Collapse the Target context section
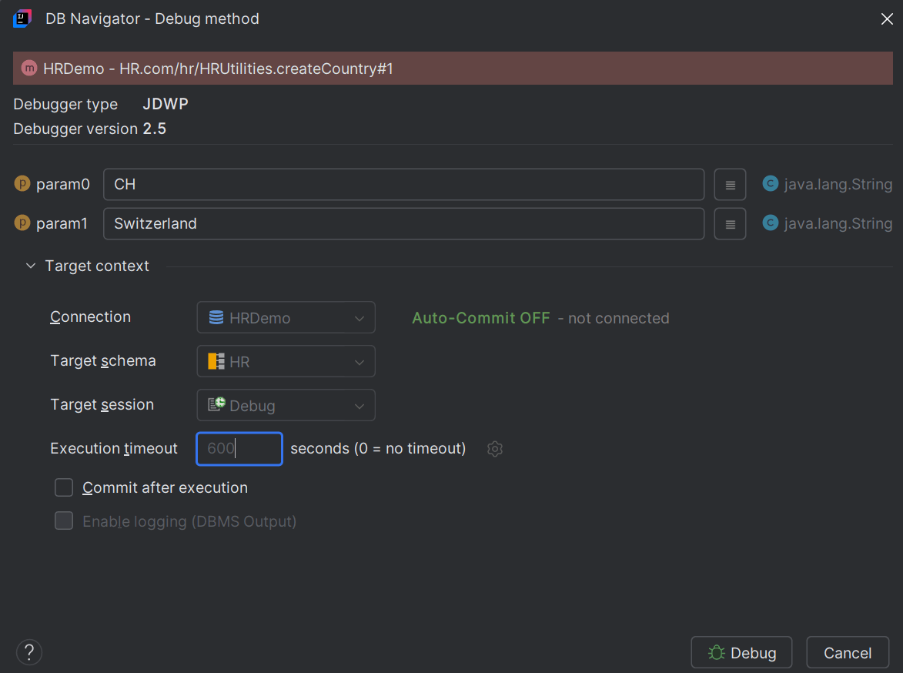This screenshot has width=903, height=673. point(30,266)
